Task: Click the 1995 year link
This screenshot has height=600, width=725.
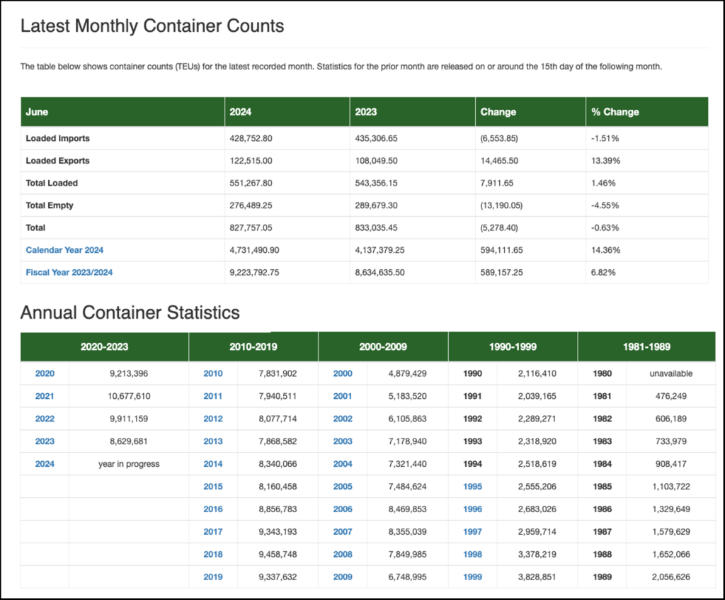Action: 472,487
